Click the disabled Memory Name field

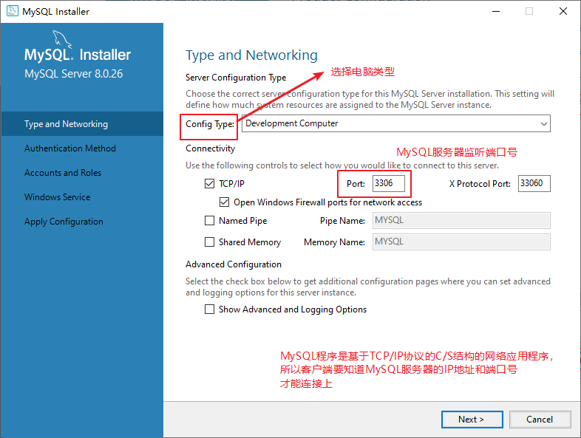pos(461,242)
